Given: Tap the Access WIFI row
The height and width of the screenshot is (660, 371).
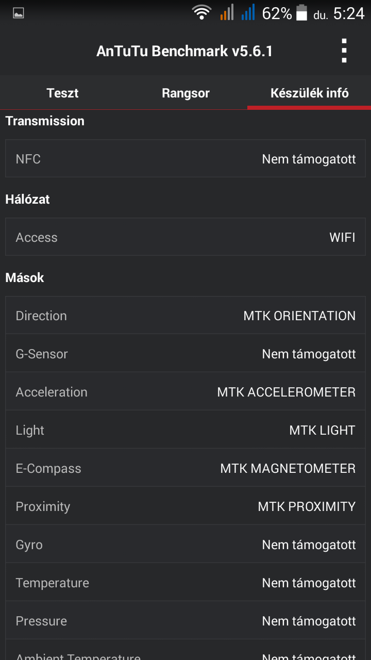Looking at the screenshot, I should [185, 237].
